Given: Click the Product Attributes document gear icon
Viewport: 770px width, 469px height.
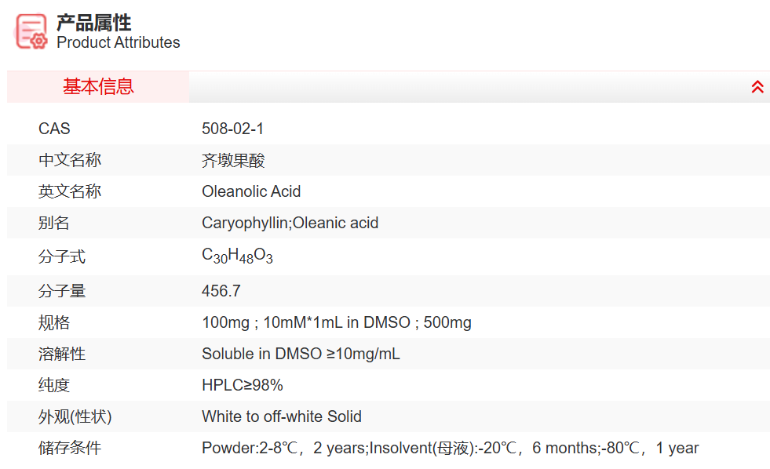Looking at the screenshot, I should click(31, 32).
